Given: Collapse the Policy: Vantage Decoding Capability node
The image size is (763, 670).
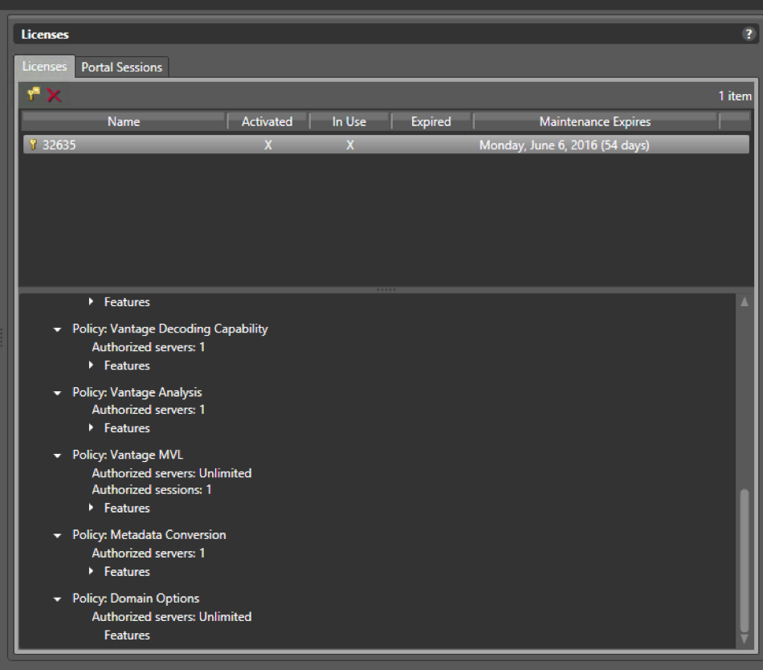Looking at the screenshot, I should click(x=57, y=329).
